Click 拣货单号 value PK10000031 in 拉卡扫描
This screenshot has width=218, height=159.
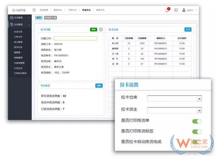pyautogui.click(x=61, y=55)
